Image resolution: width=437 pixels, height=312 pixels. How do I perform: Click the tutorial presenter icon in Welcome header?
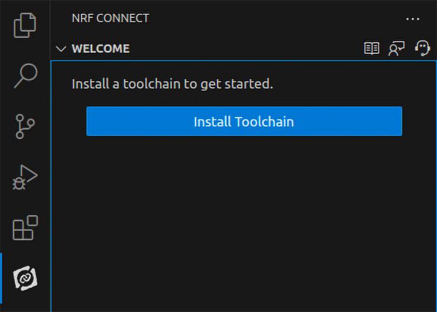tap(396, 48)
